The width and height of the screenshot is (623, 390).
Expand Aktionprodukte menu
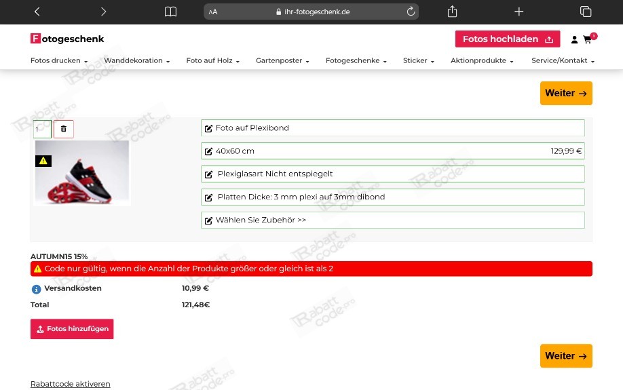(x=482, y=61)
